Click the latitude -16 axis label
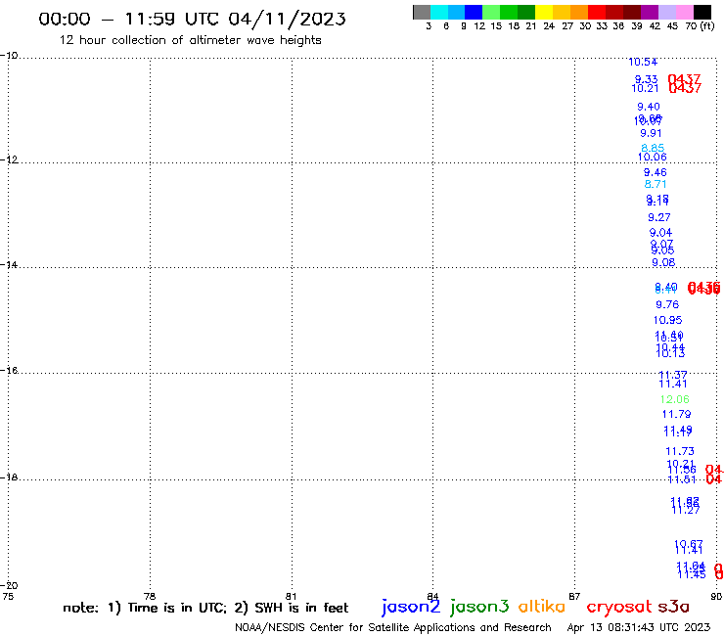Viewport: 724px width, 636px height. pos(9,370)
